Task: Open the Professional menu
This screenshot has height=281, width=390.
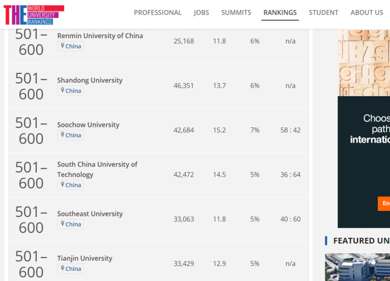Action: click(157, 13)
